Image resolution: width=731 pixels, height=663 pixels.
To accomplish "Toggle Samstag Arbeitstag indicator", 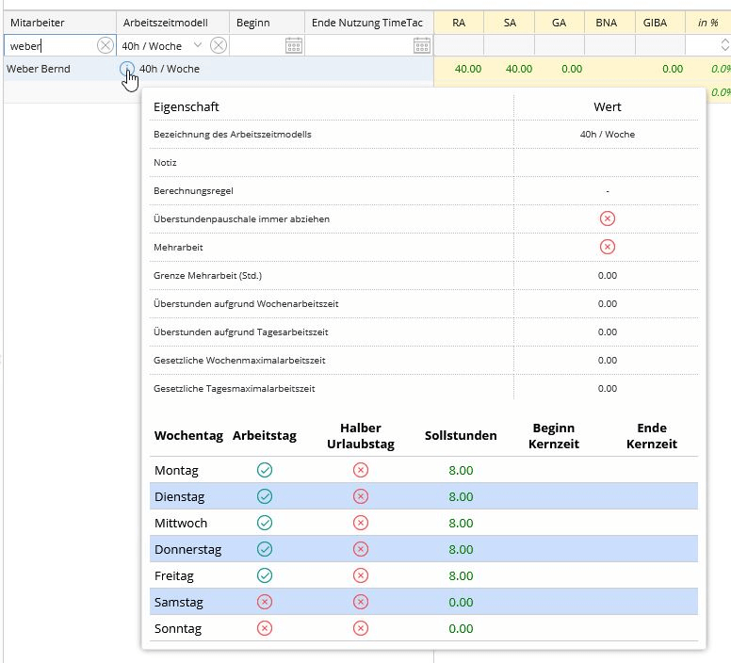I will point(265,602).
